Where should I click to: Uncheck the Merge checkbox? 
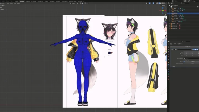click(x=184, y=62)
